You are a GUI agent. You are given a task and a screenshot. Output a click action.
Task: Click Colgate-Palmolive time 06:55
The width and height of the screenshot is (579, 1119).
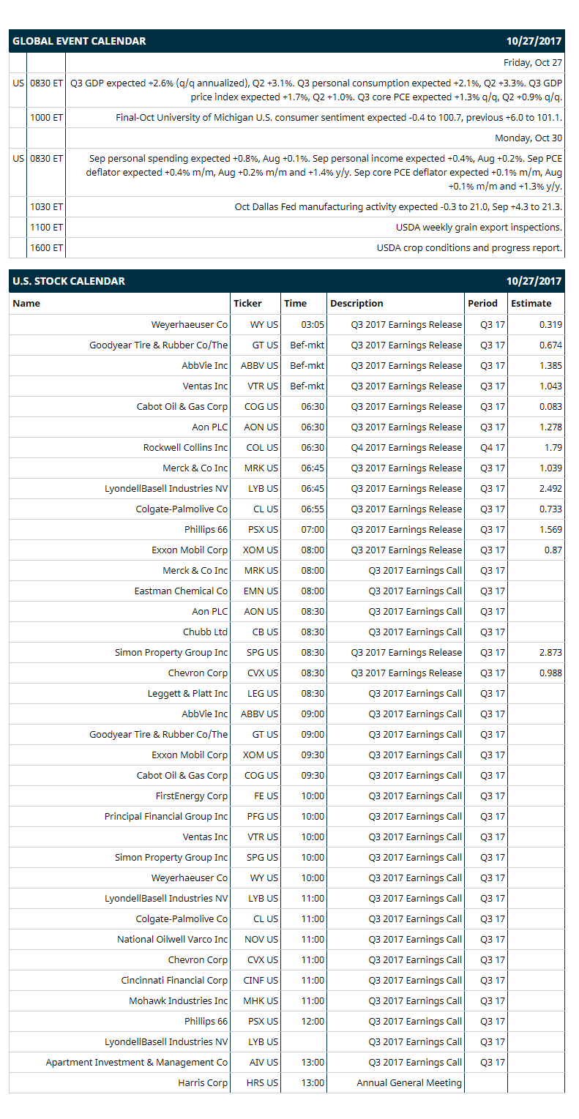(x=313, y=509)
